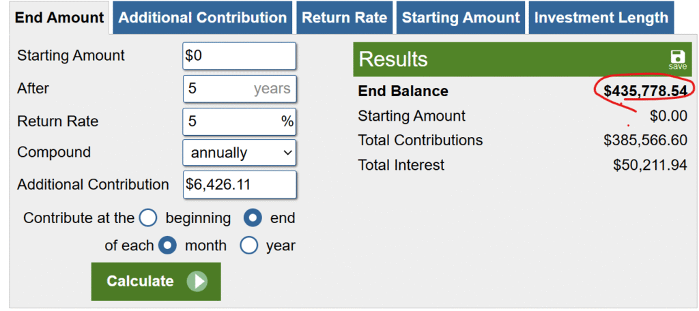Switch to the Return Rate tab
Screen dimensions: 699x311
pos(345,18)
